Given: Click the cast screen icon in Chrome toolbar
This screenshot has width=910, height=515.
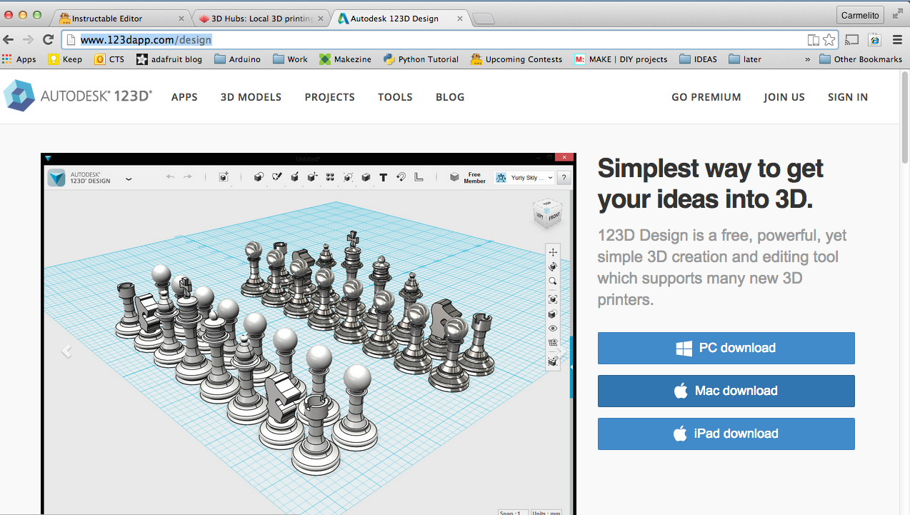Looking at the screenshot, I should [851, 40].
